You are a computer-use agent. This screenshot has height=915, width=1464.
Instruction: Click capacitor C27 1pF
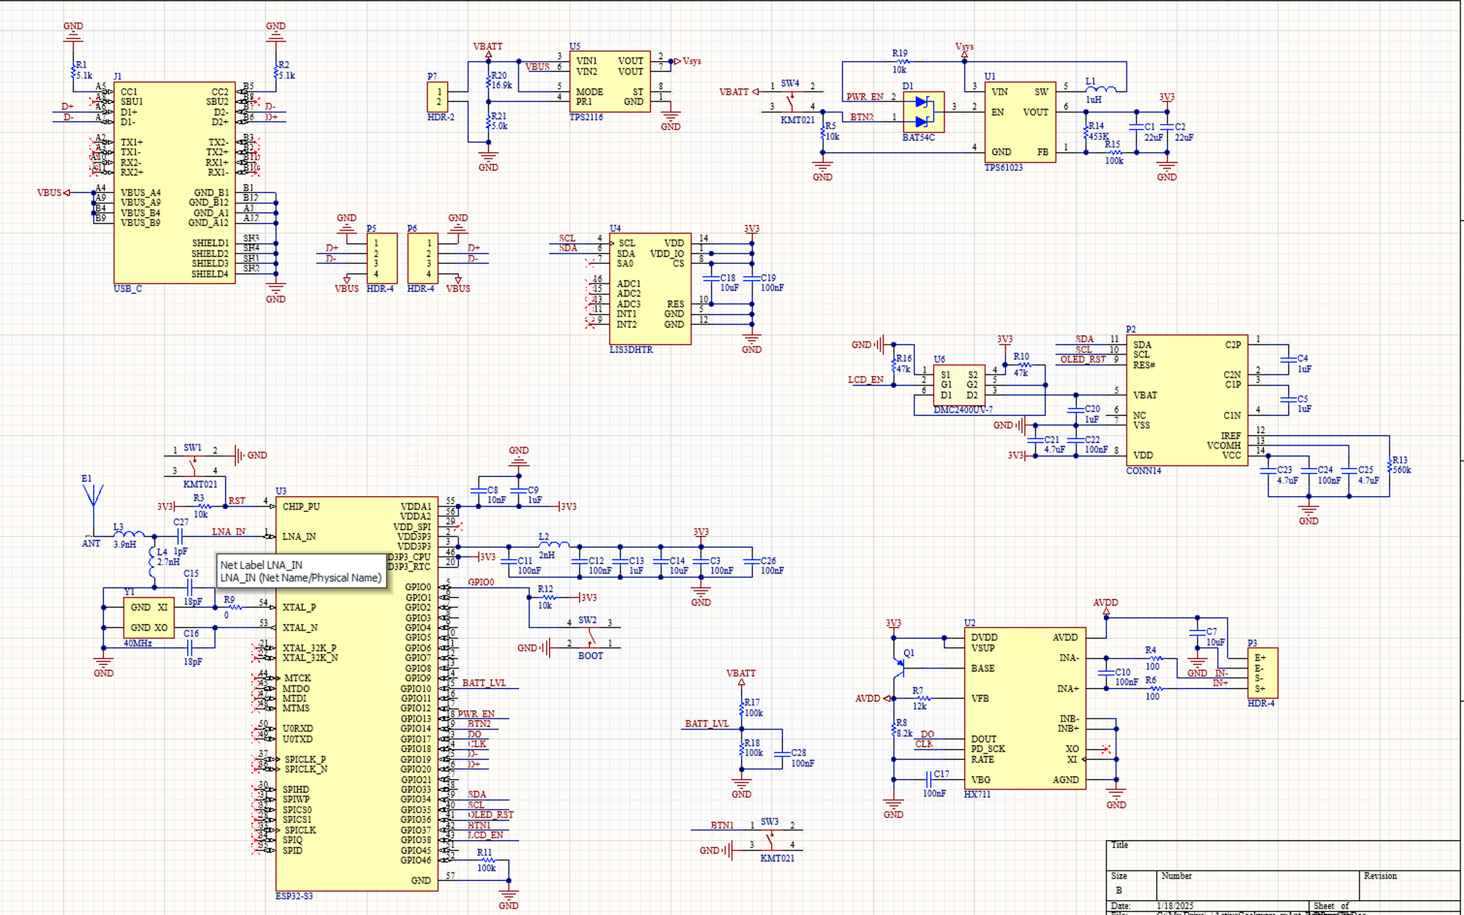pos(180,536)
